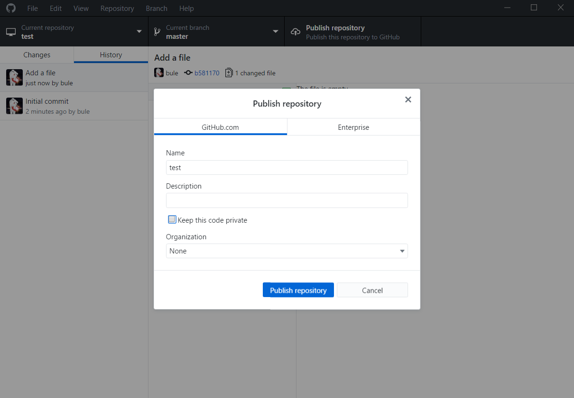Click the b581170 commit hash
The height and width of the screenshot is (398, 574).
pos(207,73)
